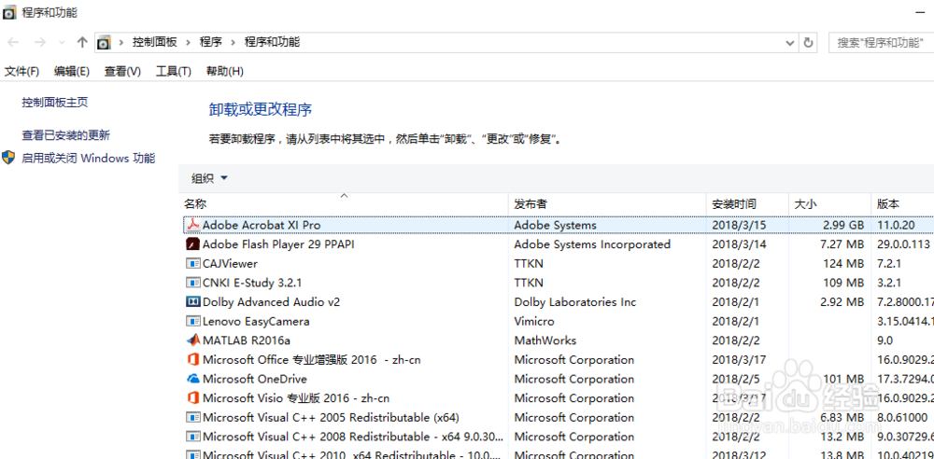934x459 pixels.
Task: Click the Adobe Acrobat XI Pro icon
Action: tap(193, 225)
